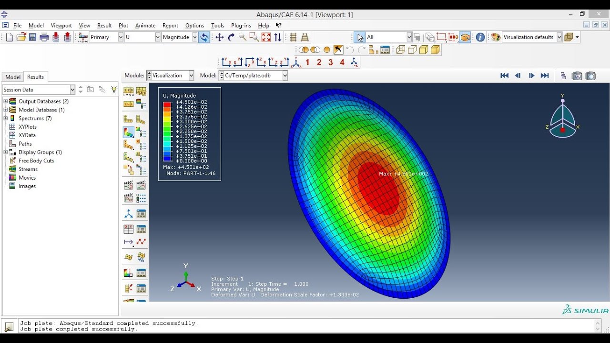Switch to the Model tab
This screenshot has width=610, height=343.
[13, 77]
